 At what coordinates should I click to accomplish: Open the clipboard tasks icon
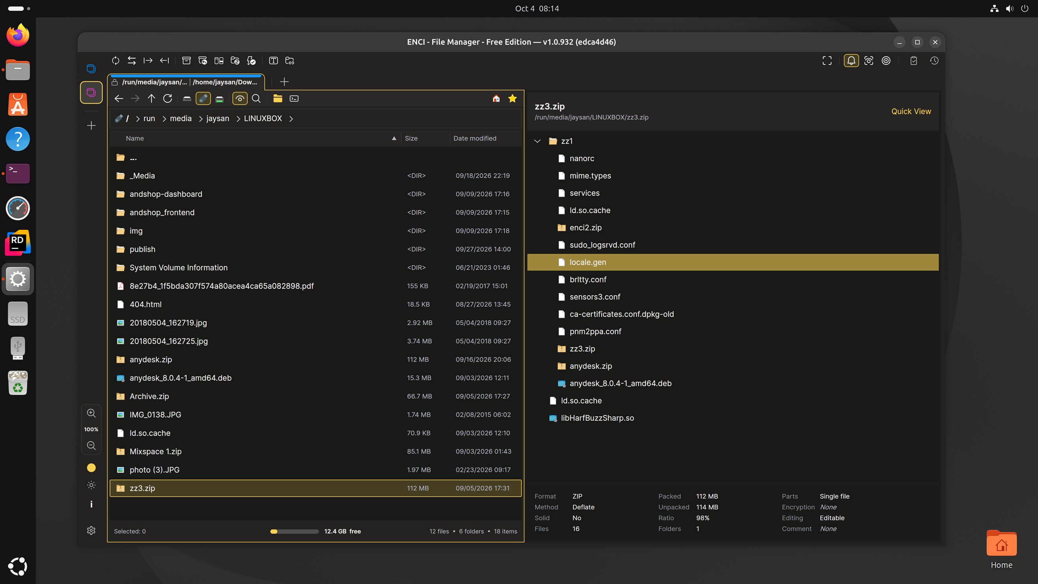point(914,60)
